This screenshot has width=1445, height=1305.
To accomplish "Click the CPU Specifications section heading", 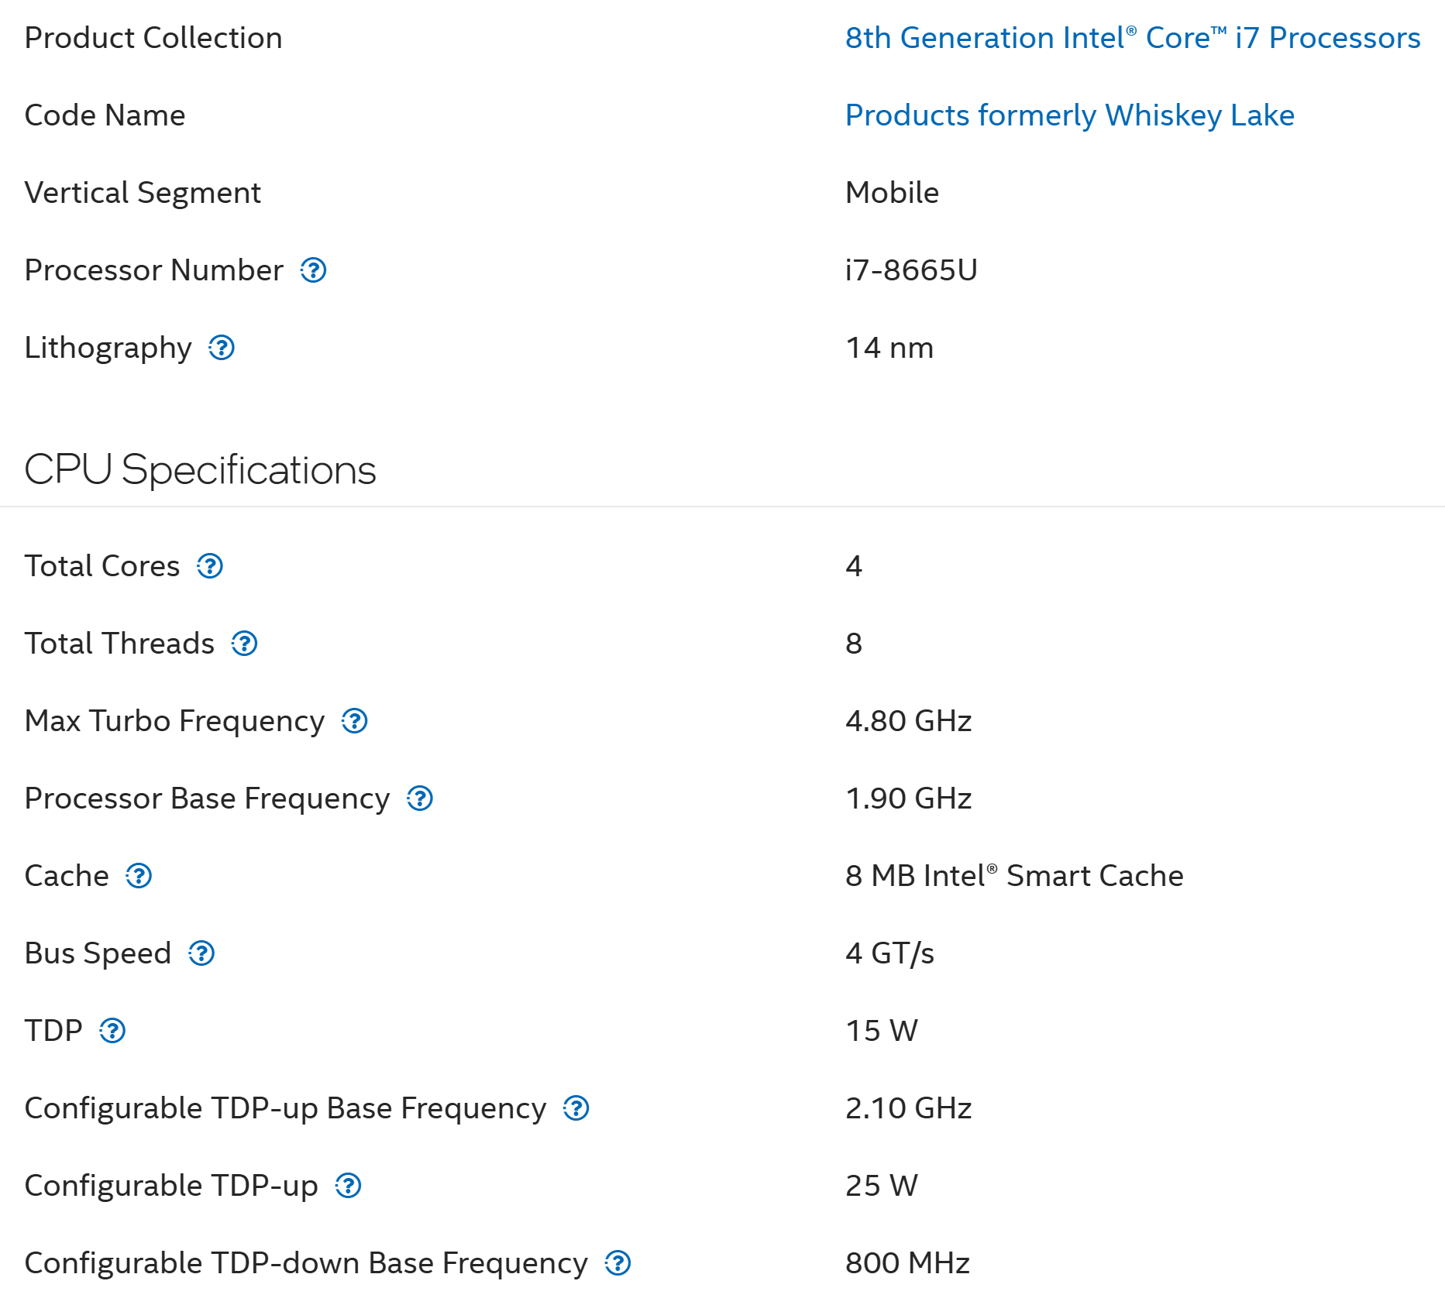I will pyautogui.click(x=200, y=470).
